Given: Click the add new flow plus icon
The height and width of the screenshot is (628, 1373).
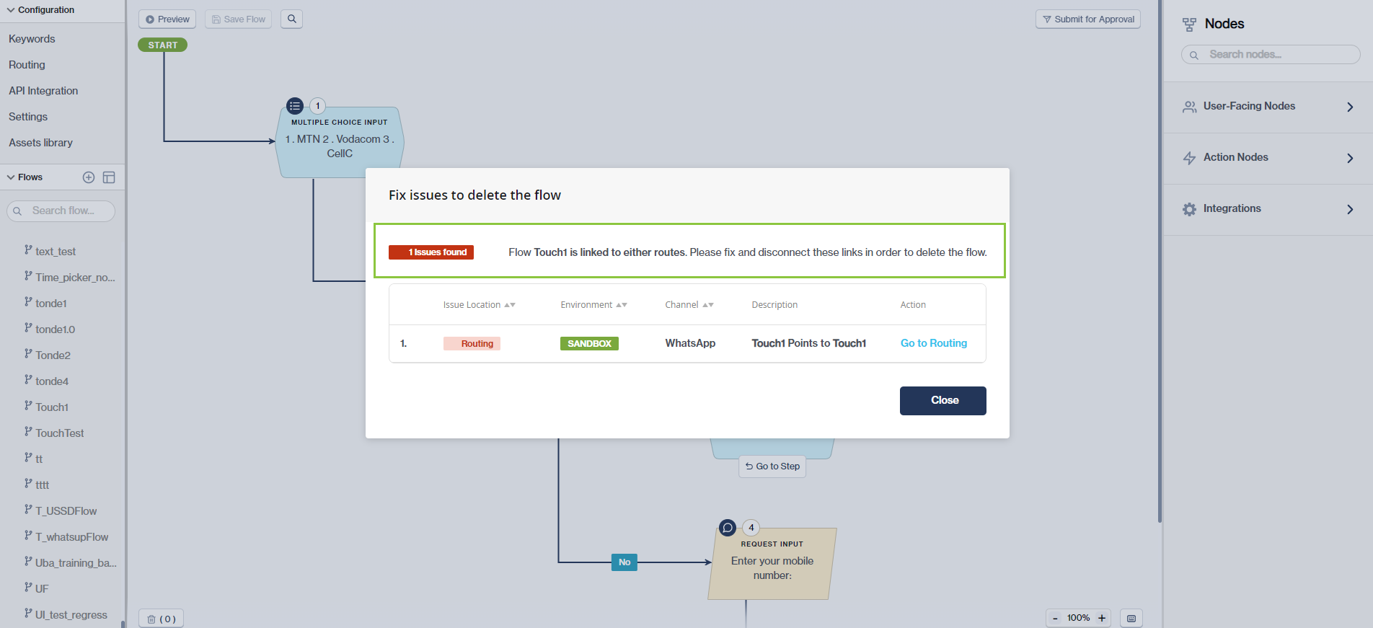Looking at the screenshot, I should pyautogui.click(x=89, y=177).
